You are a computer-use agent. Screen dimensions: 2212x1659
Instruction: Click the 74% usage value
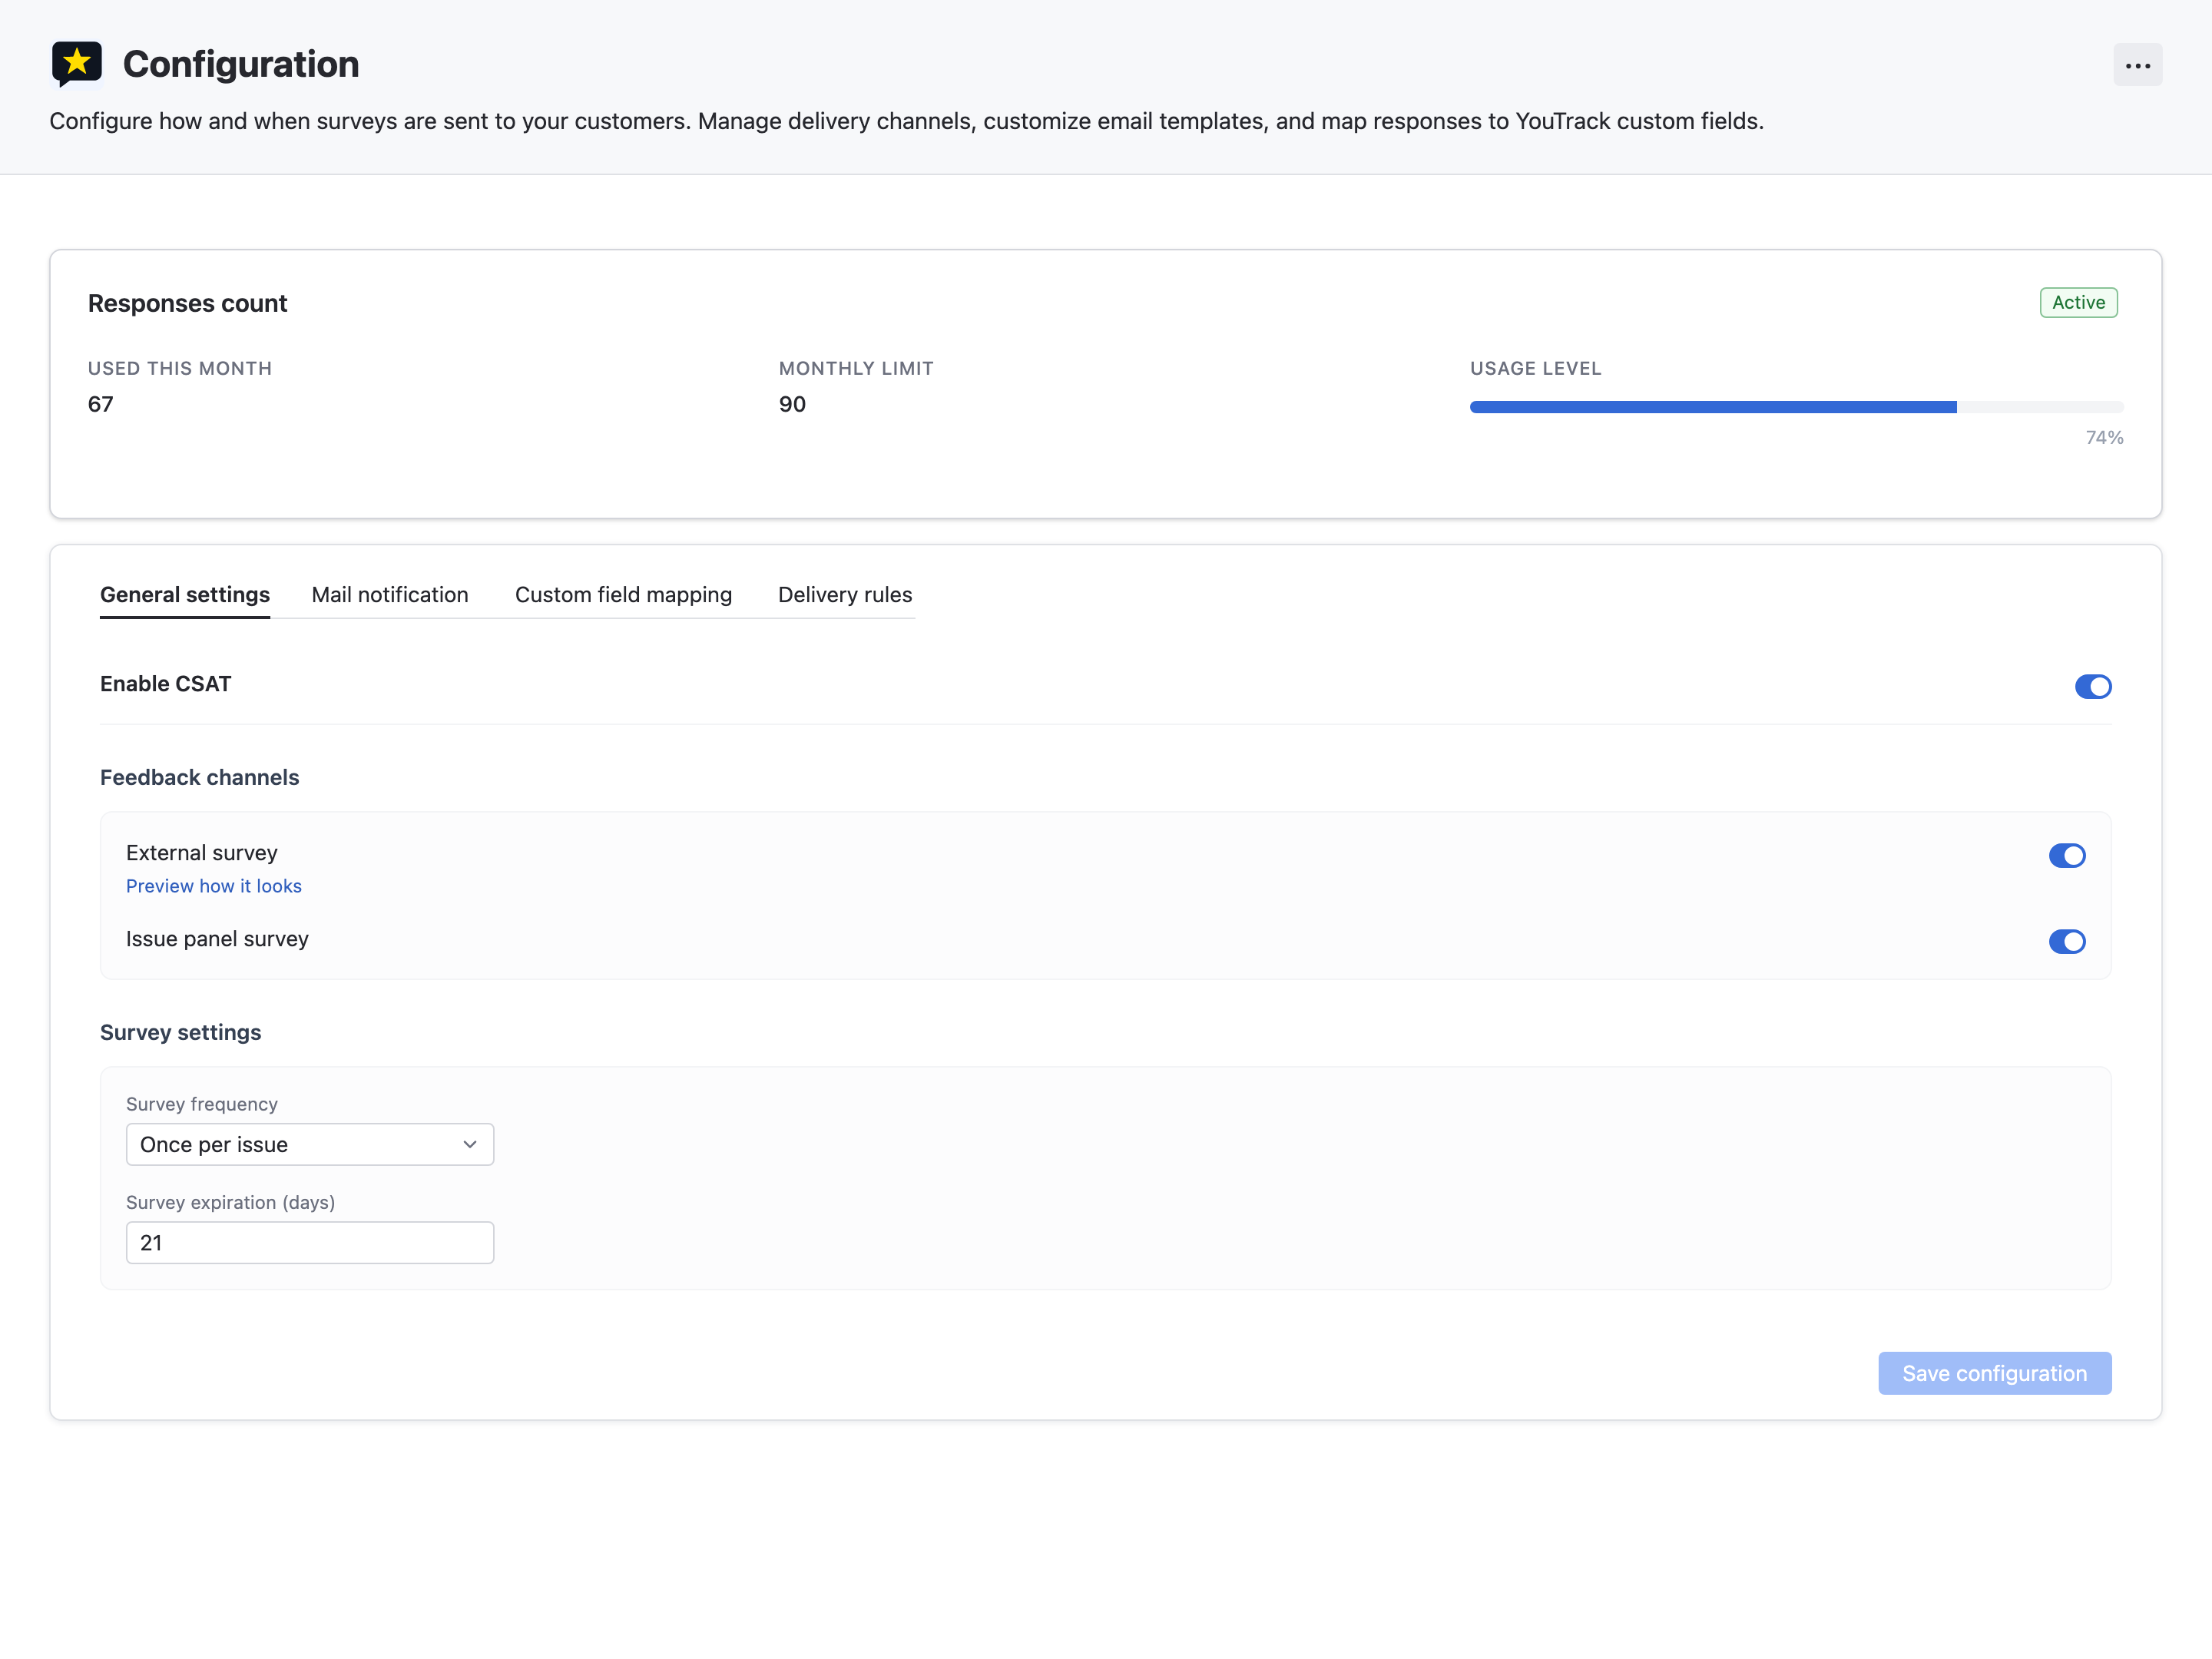(x=2104, y=438)
